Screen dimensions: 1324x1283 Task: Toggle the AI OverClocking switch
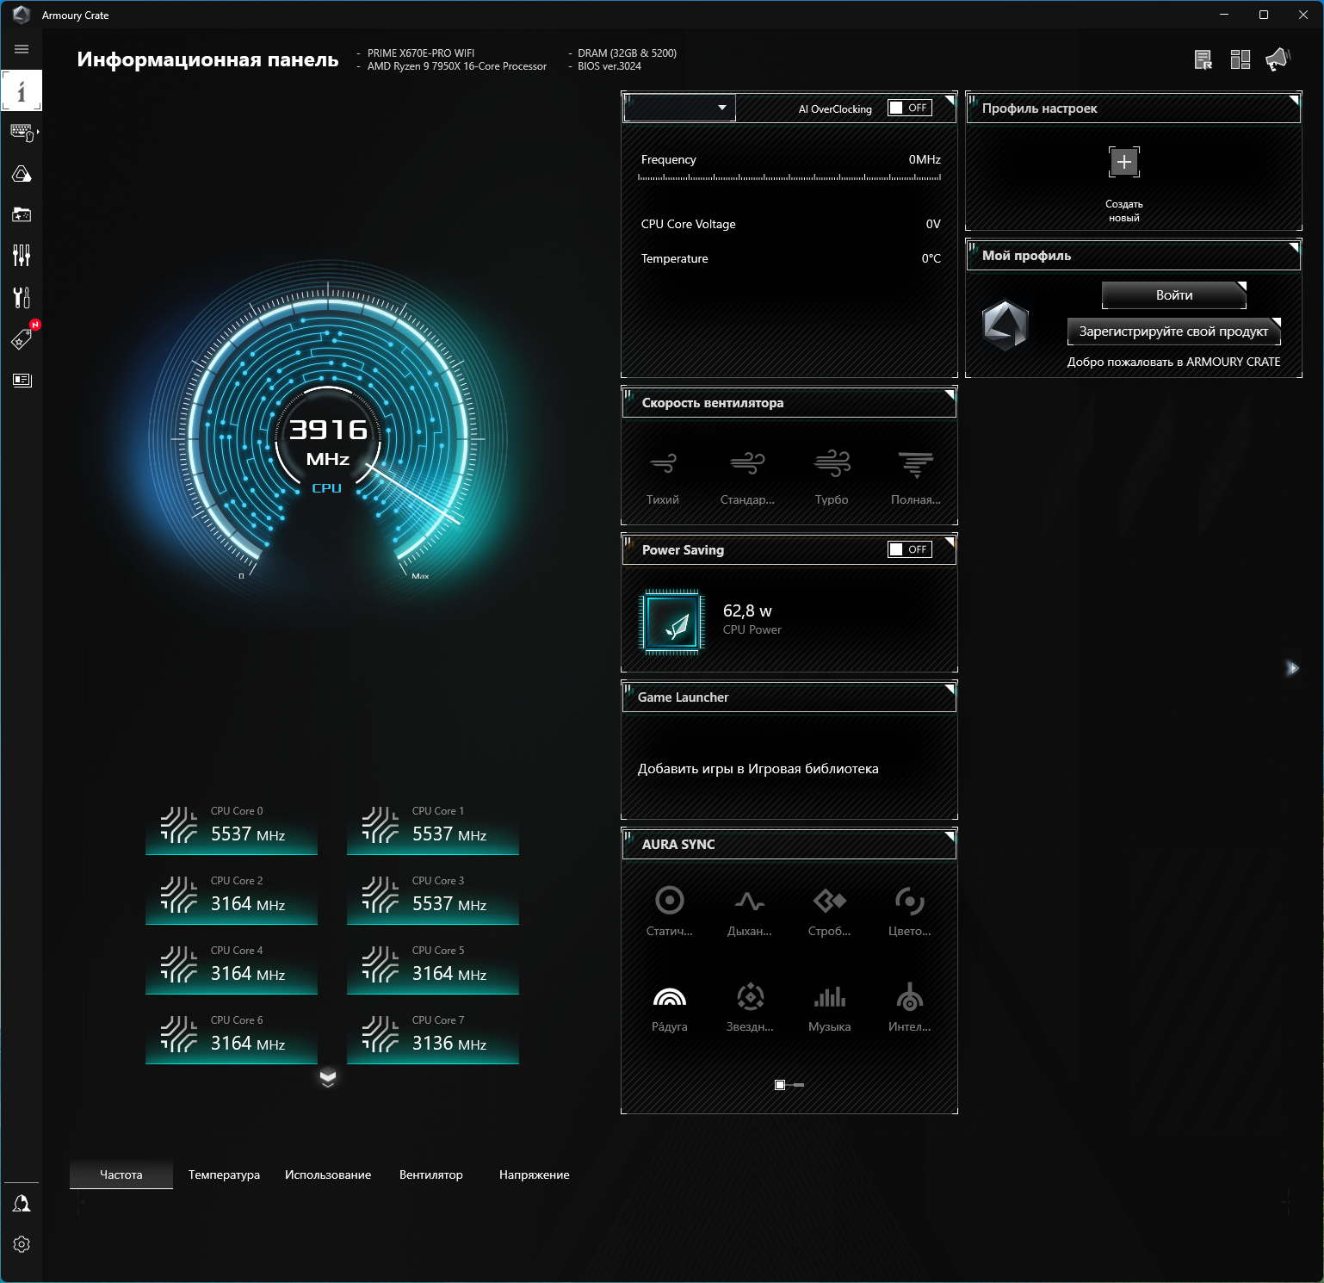tap(910, 108)
